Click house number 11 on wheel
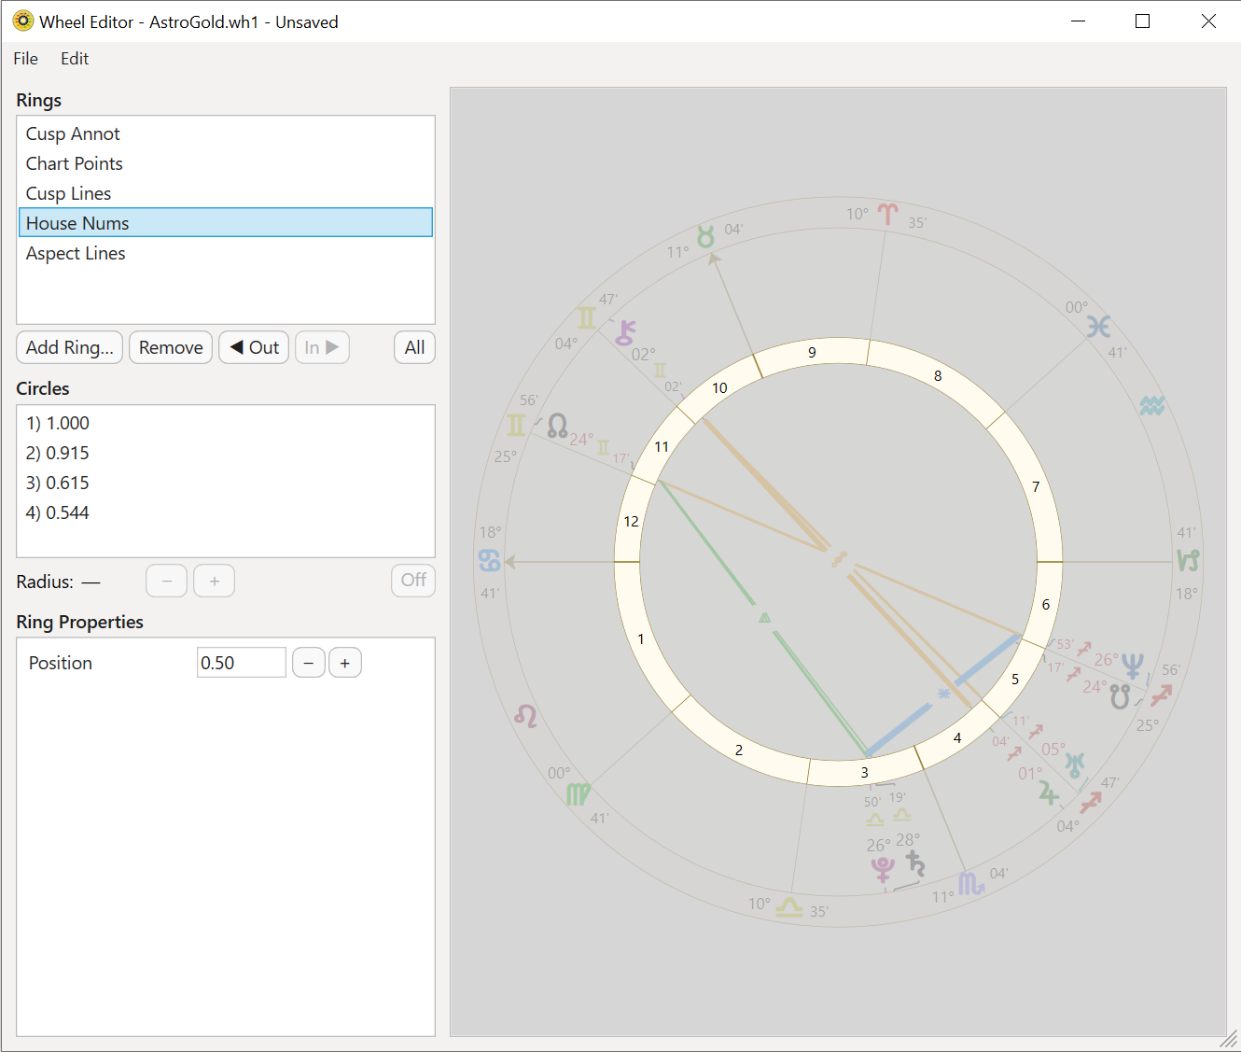Viewport: 1241px width, 1052px height. tap(662, 446)
